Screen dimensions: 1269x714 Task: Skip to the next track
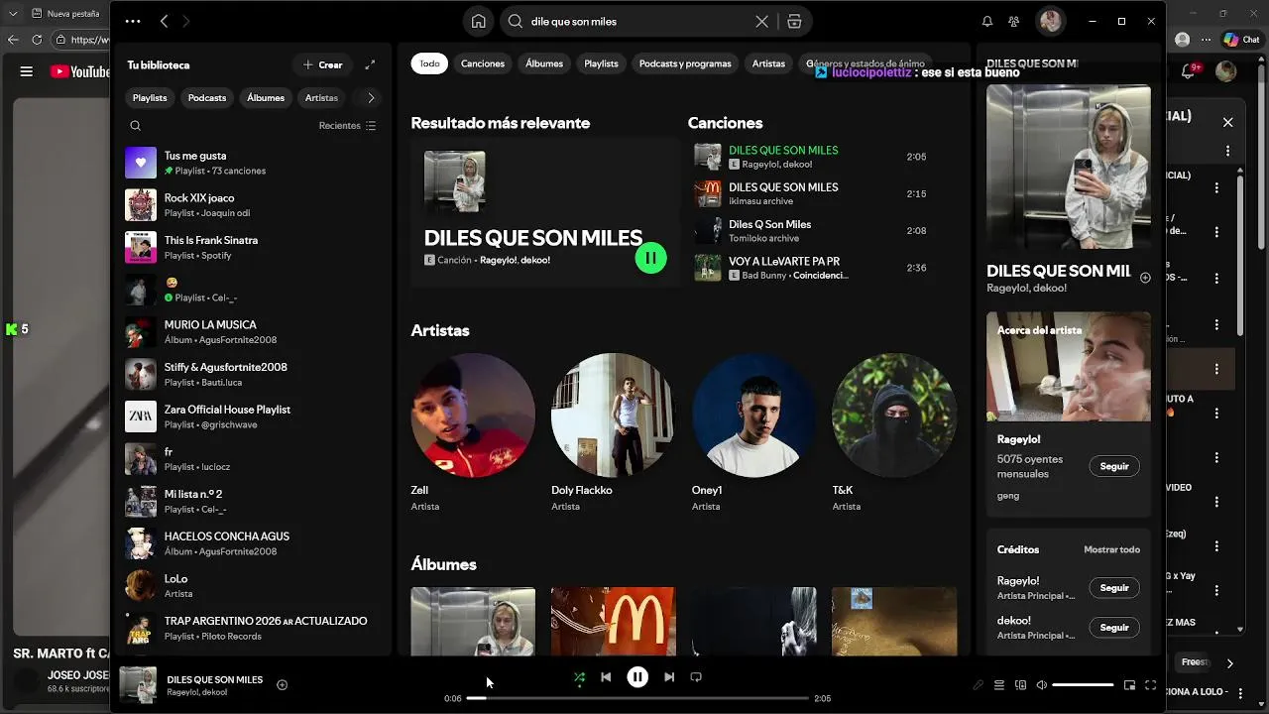coord(668,677)
